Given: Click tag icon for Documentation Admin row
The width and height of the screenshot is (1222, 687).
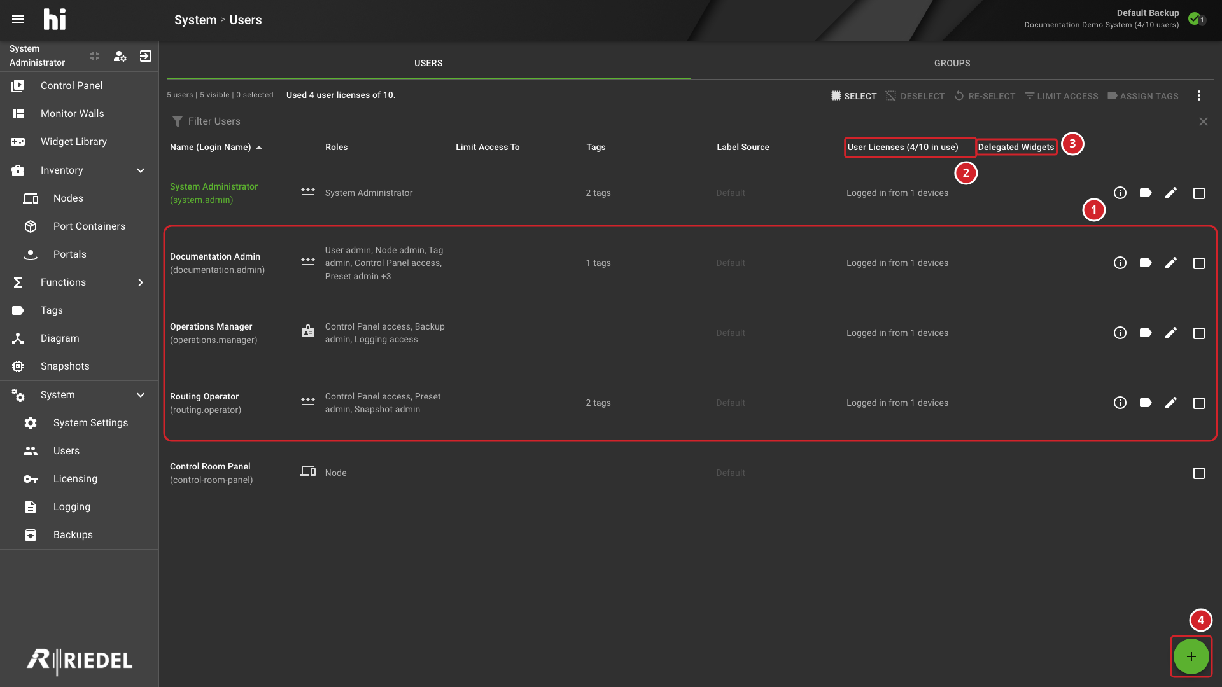Looking at the screenshot, I should [1146, 263].
